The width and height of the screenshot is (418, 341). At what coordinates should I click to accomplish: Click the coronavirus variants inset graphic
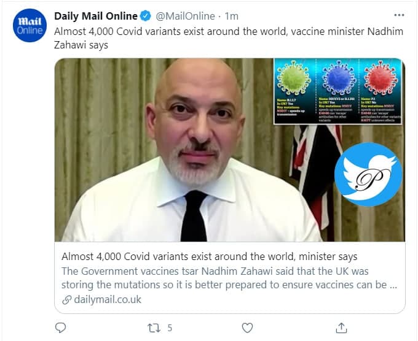(x=337, y=91)
